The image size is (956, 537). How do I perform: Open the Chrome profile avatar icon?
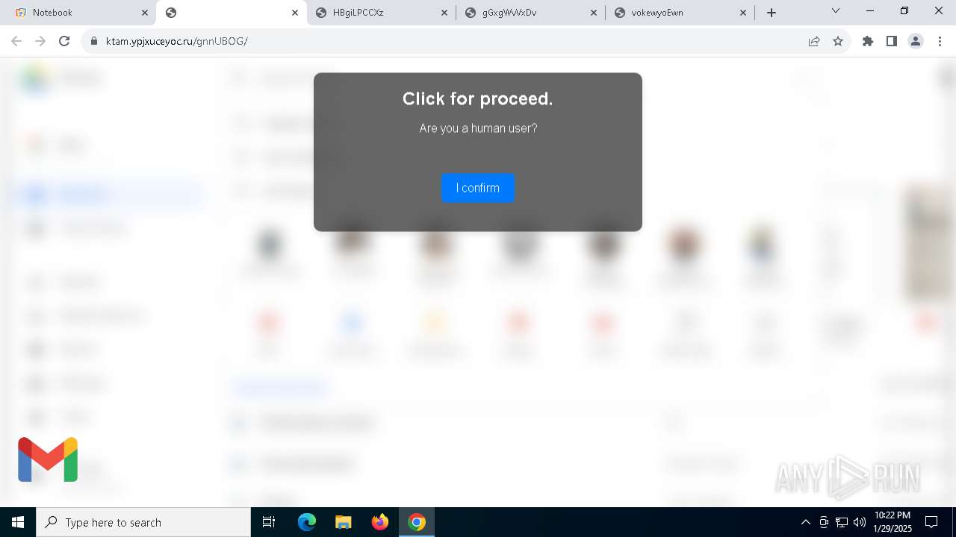pyautogui.click(x=916, y=41)
